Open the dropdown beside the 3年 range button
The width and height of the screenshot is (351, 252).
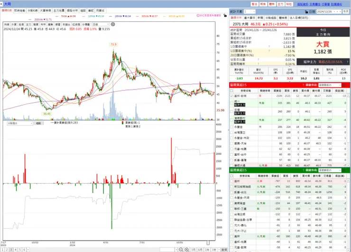pos(219,250)
